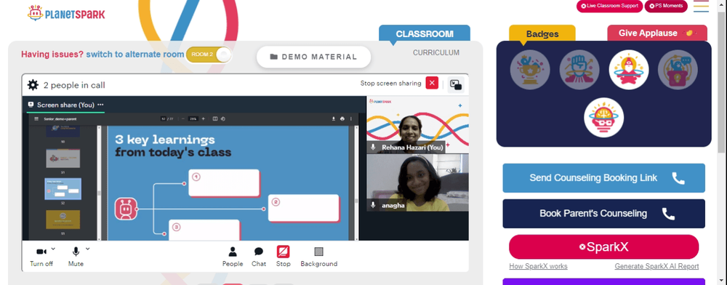The image size is (727, 285).
Task: Click the "switch to alternate room" text
Action: (135, 55)
